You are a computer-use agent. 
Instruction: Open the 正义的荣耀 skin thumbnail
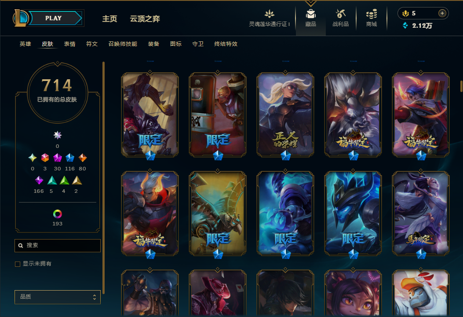[285, 115]
